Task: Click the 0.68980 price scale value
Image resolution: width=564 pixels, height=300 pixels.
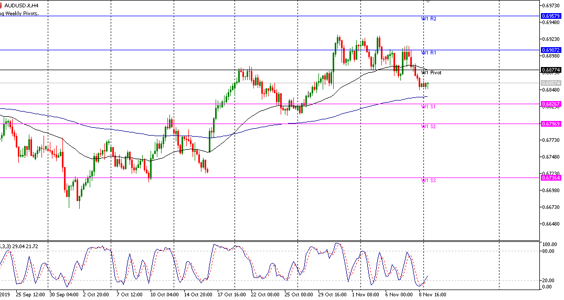Action: 551,56
